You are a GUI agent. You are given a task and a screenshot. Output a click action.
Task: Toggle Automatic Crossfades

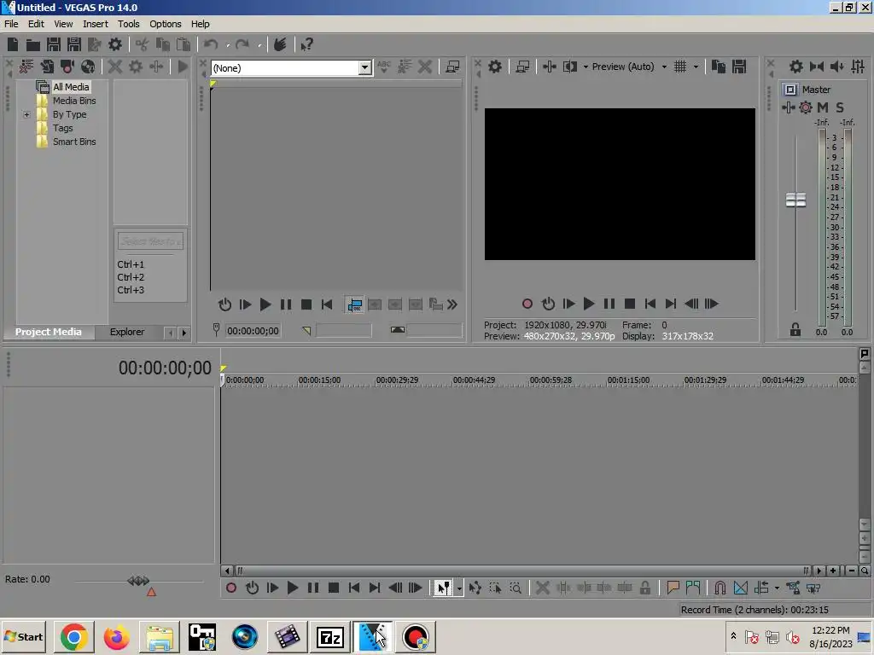[740, 588]
